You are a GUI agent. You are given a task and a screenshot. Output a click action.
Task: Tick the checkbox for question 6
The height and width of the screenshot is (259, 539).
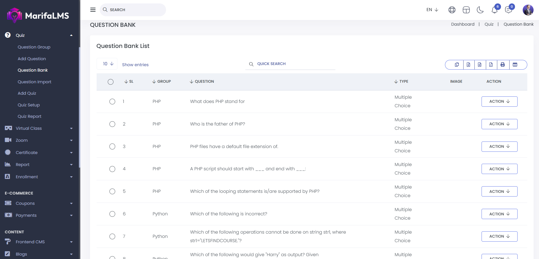click(112, 214)
